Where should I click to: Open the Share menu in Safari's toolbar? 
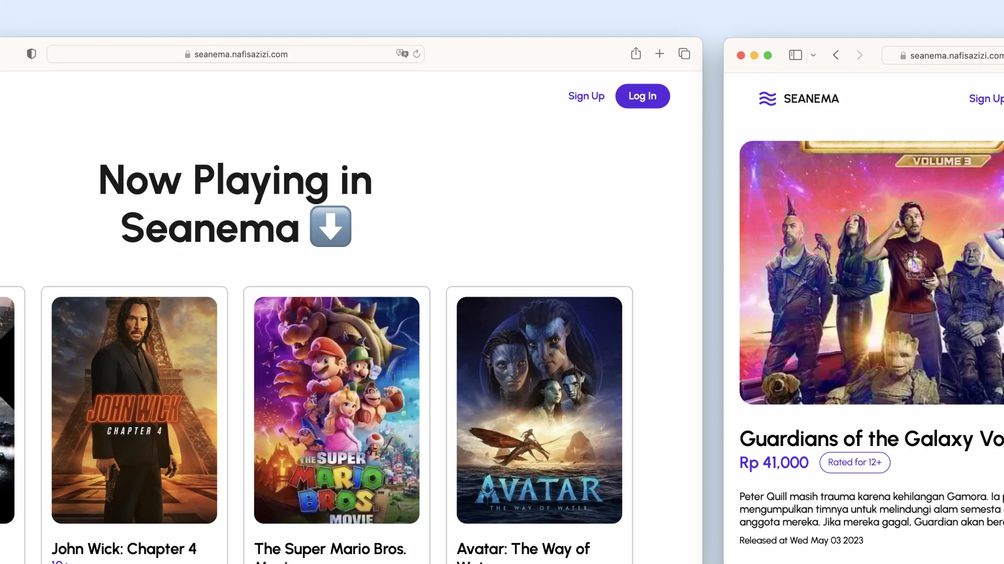point(636,53)
